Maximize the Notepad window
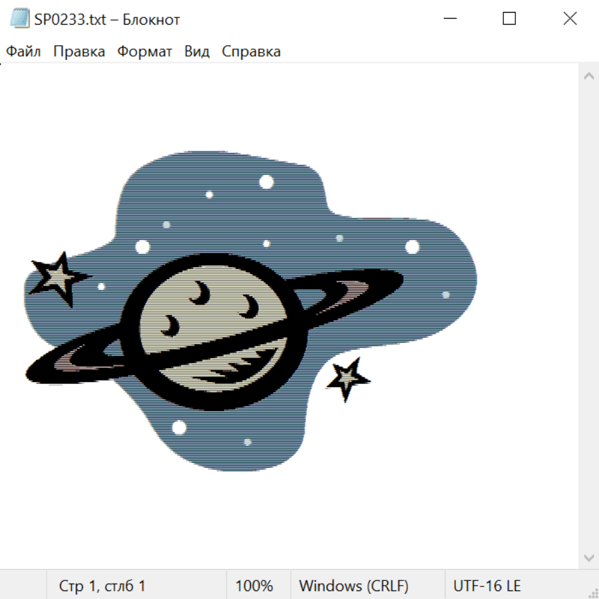Image resolution: width=599 pixels, height=599 pixels. pos(509,19)
